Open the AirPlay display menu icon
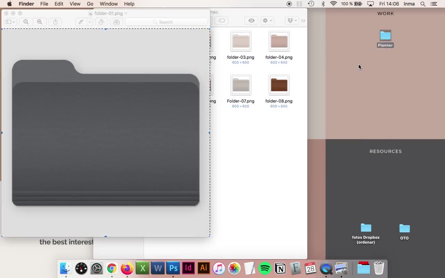The width and height of the screenshot is (445, 278). (371, 4)
